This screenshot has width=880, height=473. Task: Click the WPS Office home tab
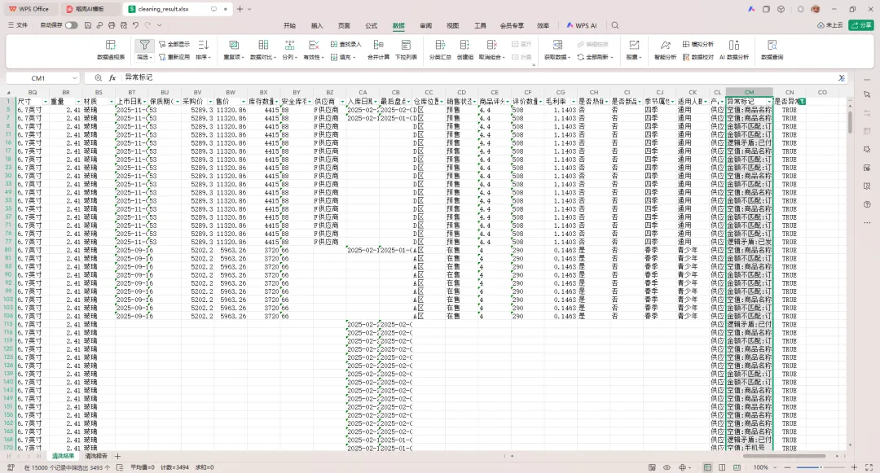tap(29, 9)
